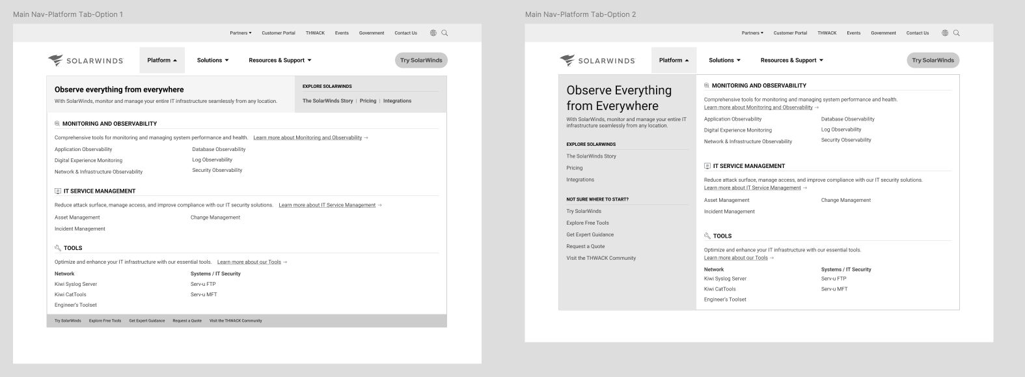Expand Resources & Support menu in Option 2
Screen dimensions: 1025x377
click(791, 60)
